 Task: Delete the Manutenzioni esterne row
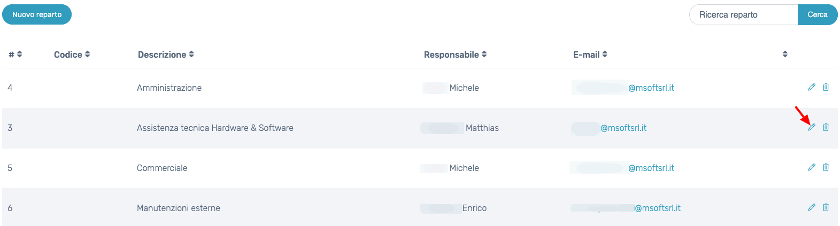pyautogui.click(x=826, y=207)
